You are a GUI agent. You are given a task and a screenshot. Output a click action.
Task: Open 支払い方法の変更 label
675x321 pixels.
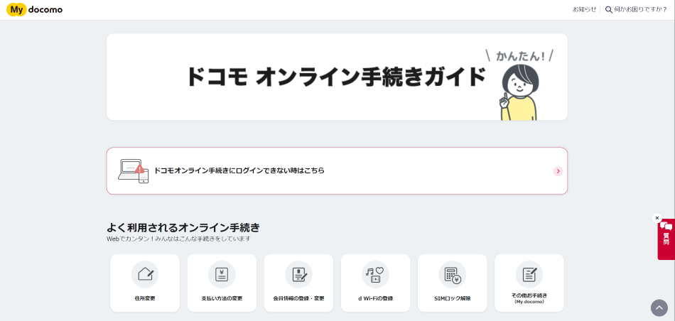(x=222, y=298)
